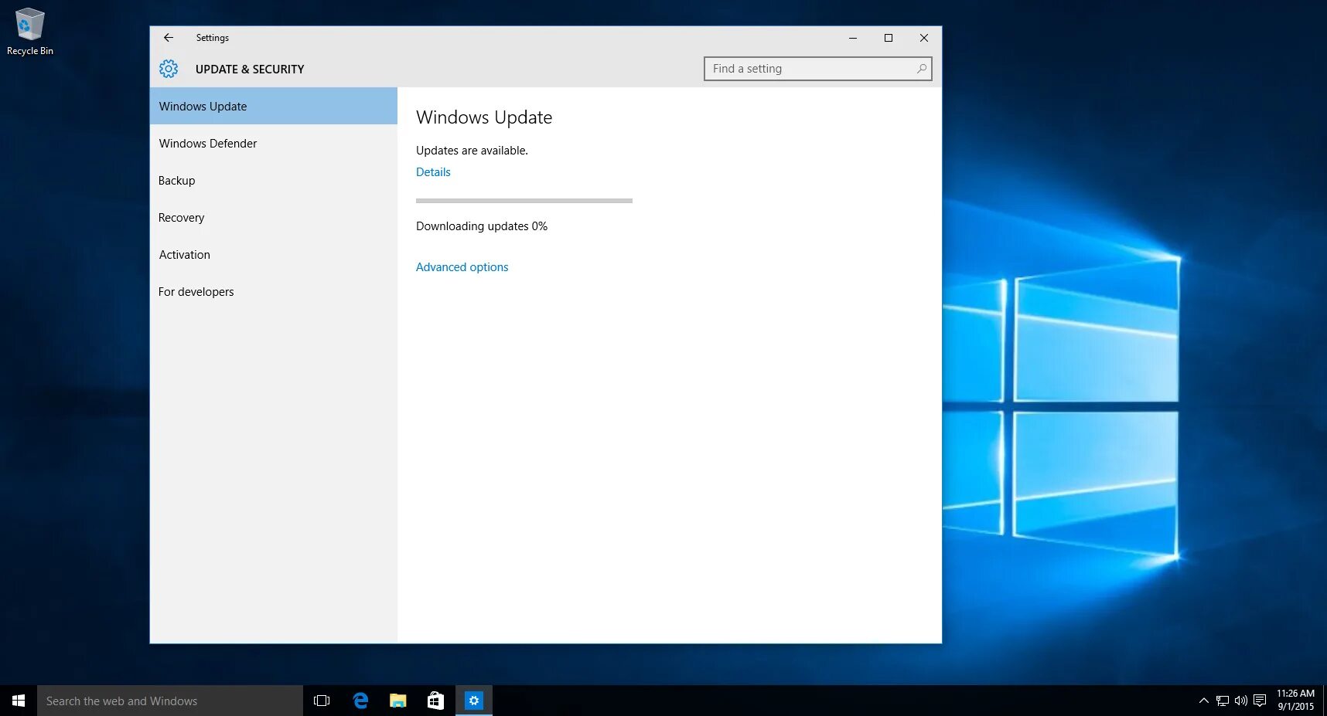Show hidden system tray icons

1203,701
